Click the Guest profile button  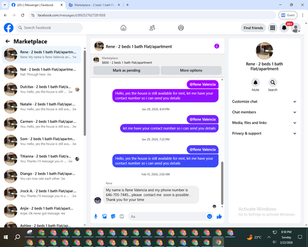[x=288, y=15]
